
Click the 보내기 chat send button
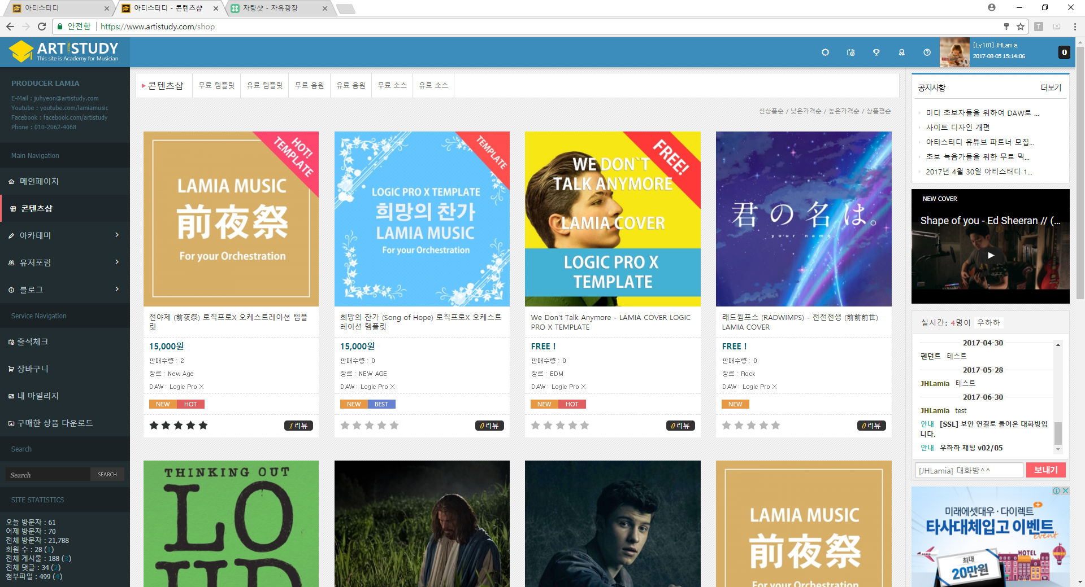(1045, 470)
